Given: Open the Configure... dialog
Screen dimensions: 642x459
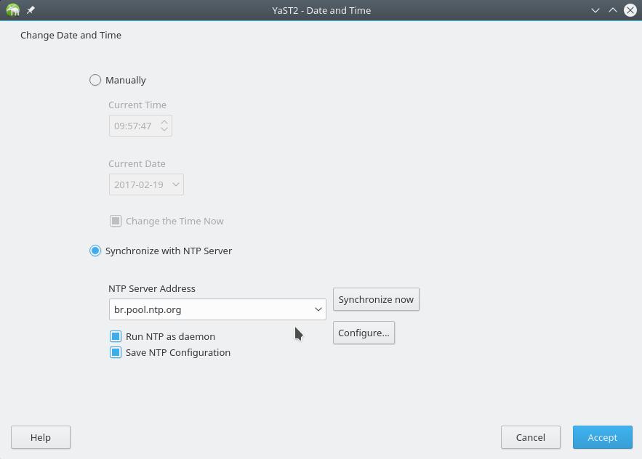Looking at the screenshot, I should point(364,333).
